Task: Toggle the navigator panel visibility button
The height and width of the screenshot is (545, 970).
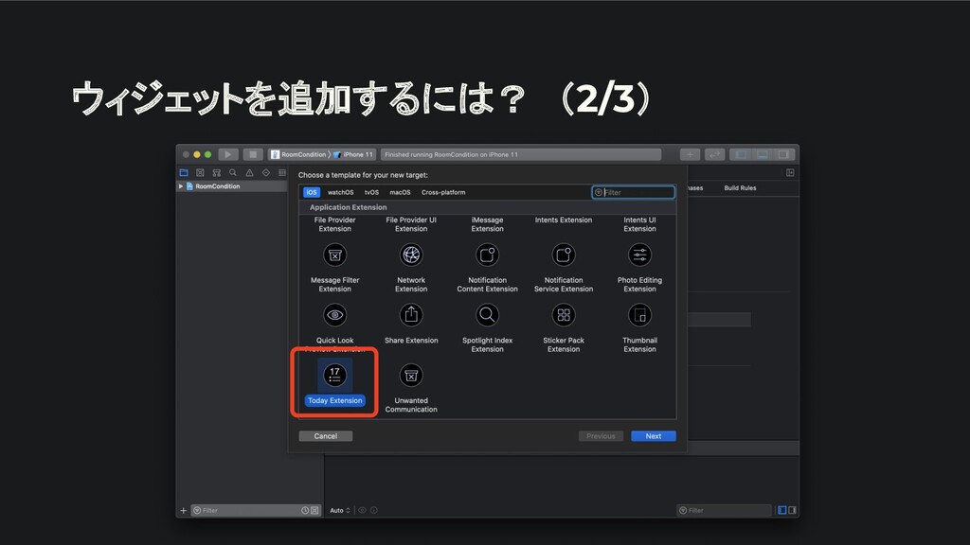Action: 741,154
